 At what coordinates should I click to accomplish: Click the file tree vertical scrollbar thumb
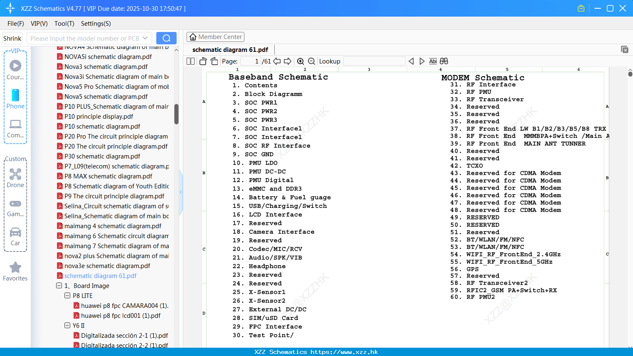click(176, 114)
